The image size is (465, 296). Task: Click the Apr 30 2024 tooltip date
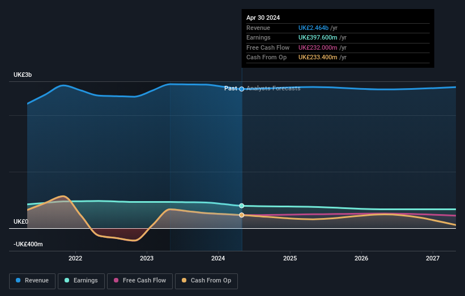pos(263,18)
